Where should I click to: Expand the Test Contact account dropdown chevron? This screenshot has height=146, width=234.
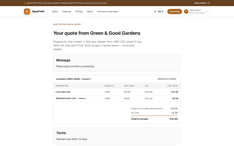(x=207, y=12)
